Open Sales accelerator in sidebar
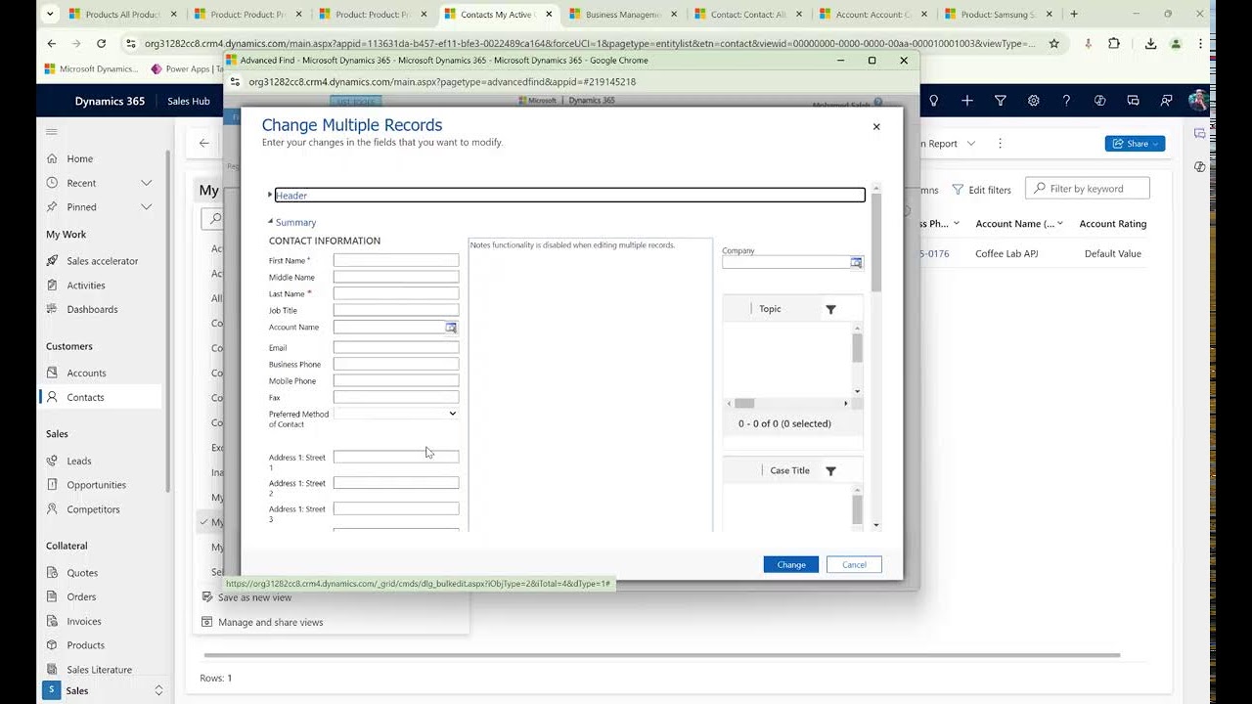The height and width of the screenshot is (704, 1252). 102,261
